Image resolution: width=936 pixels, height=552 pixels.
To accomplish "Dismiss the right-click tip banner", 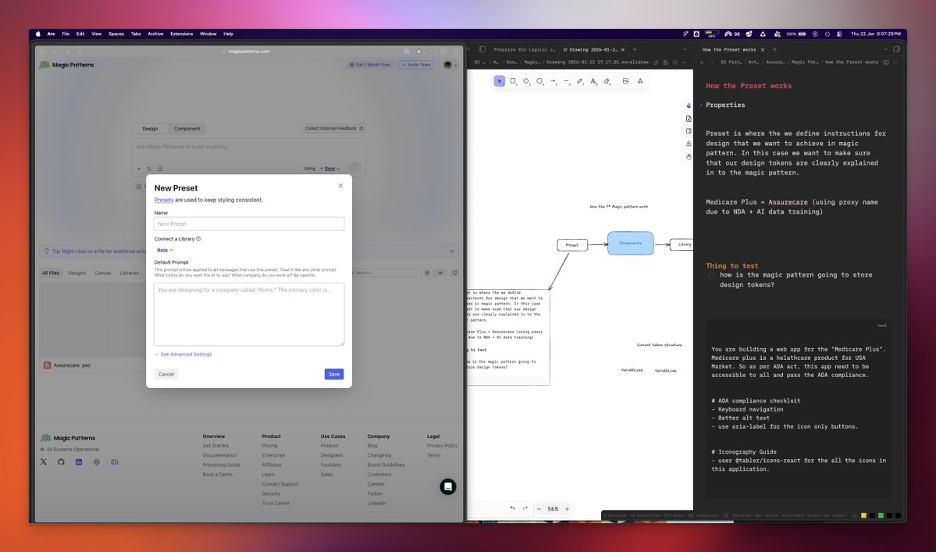I will click(x=452, y=251).
